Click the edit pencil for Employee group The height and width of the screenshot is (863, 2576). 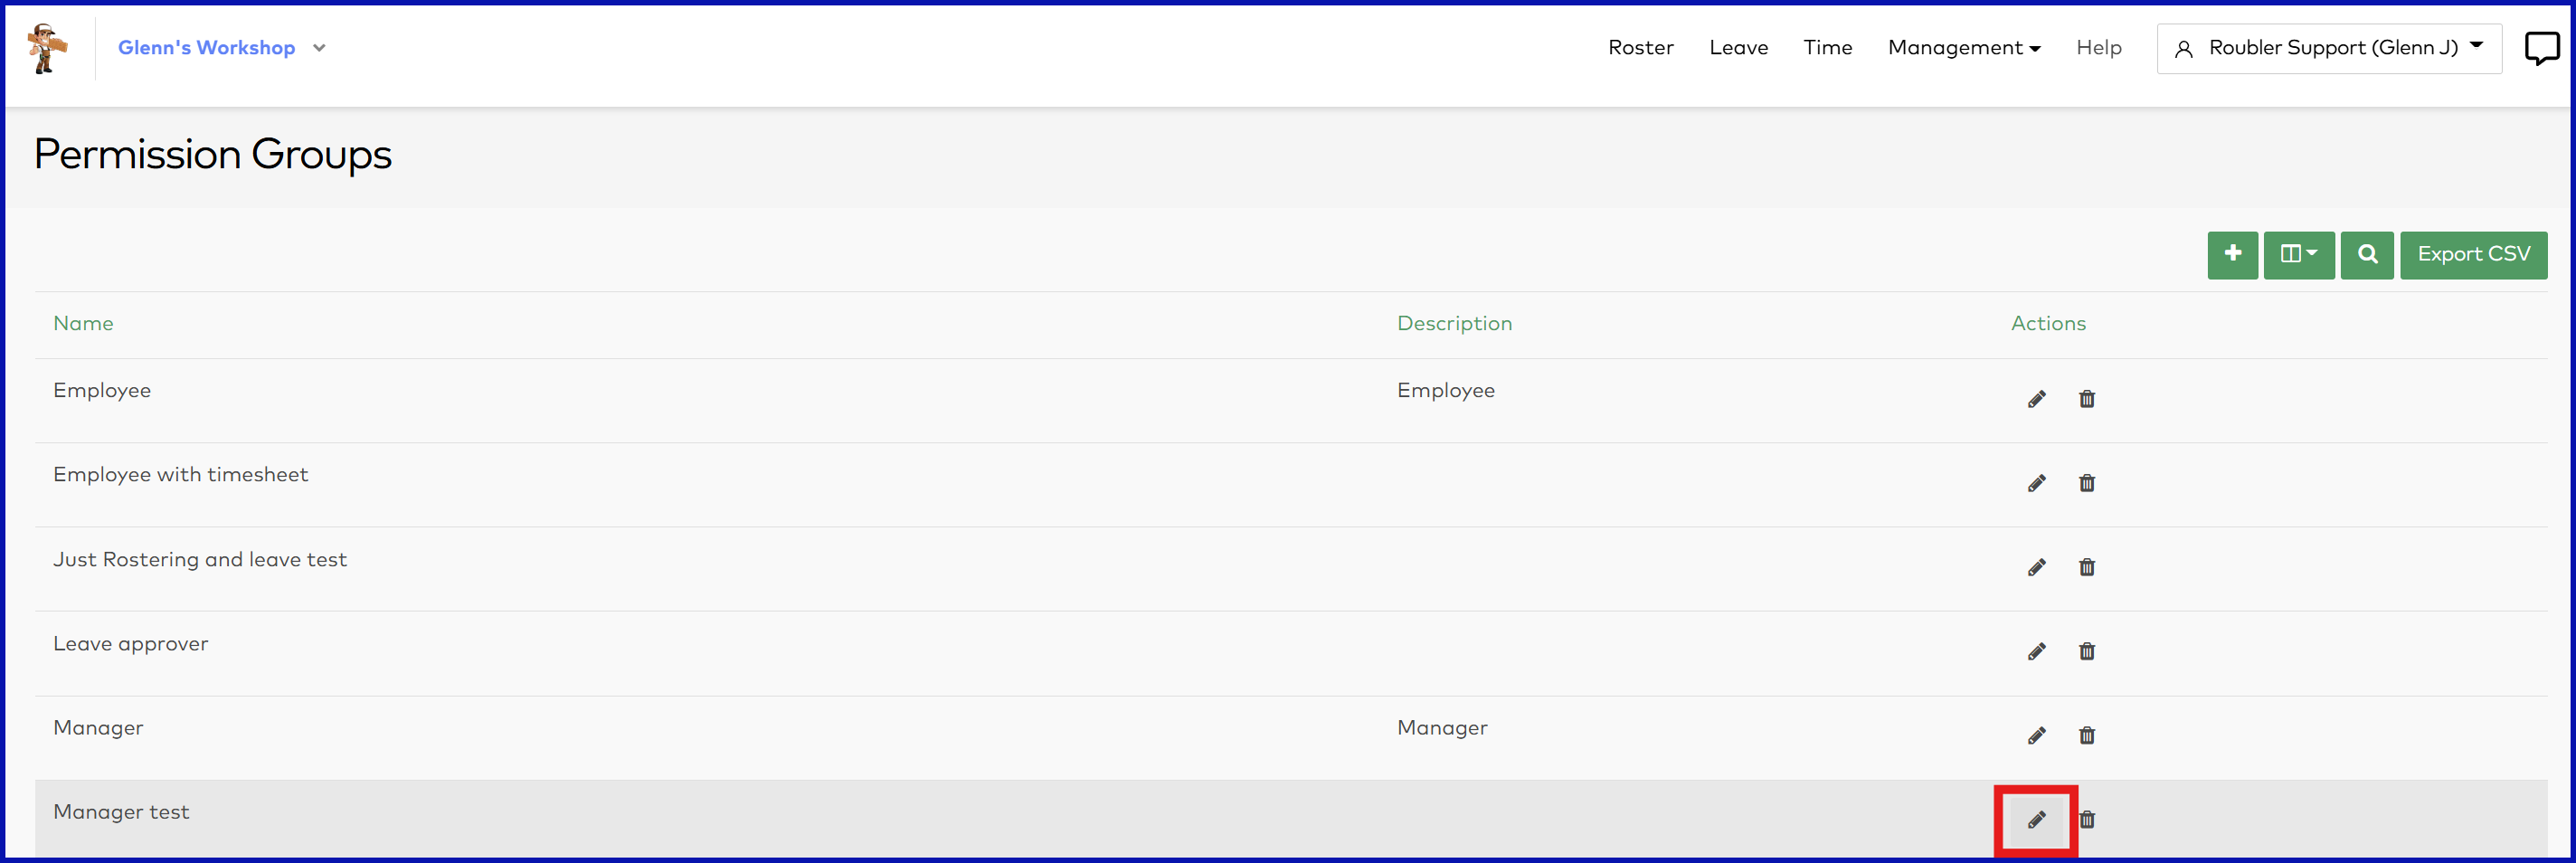pos(2036,399)
